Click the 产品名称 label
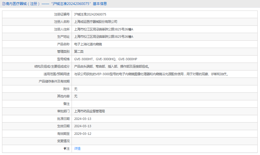260x155 pixels. click(63, 44)
